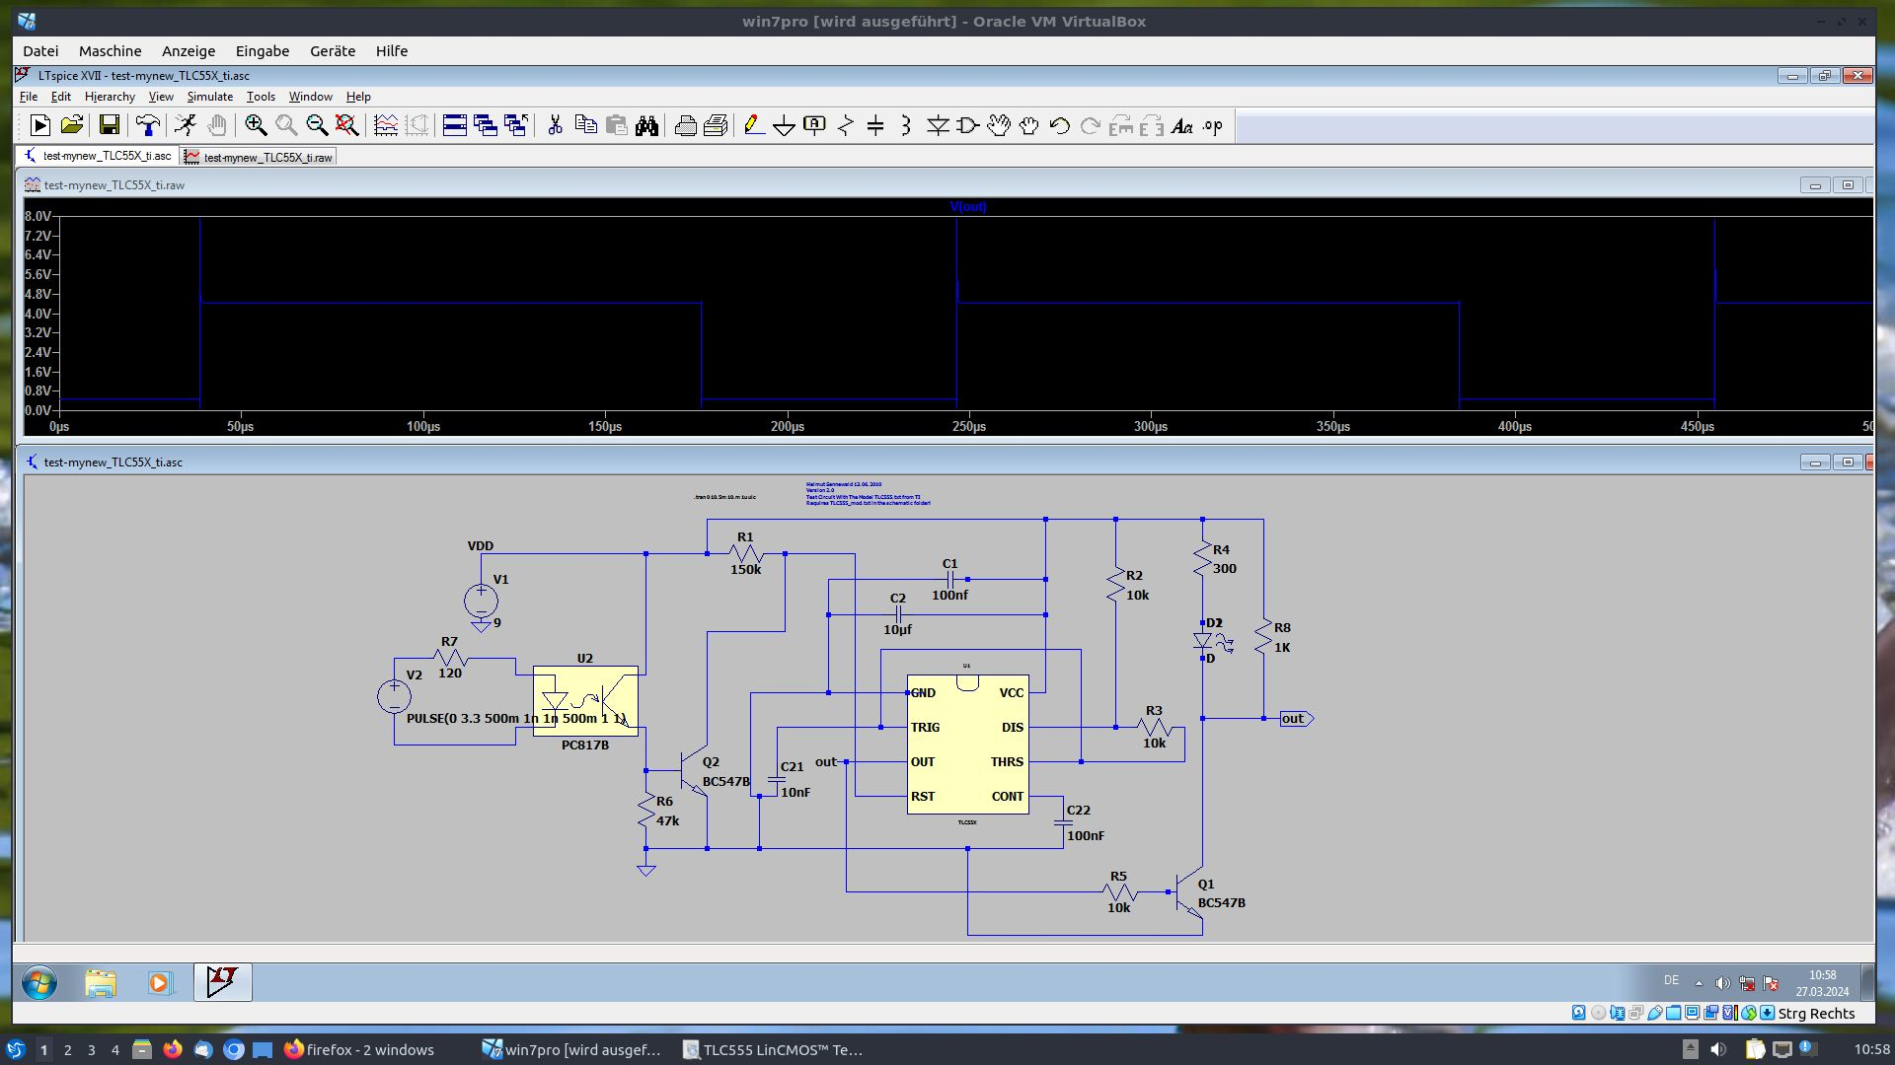Open the Simulate menu

tap(209, 97)
